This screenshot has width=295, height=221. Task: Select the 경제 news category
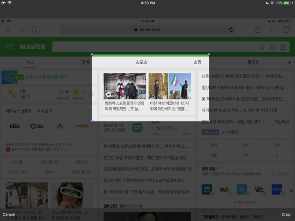click(245, 145)
